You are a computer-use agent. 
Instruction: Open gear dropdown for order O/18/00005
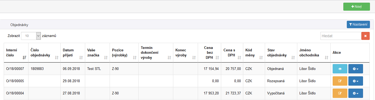pyautogui.click(x=356, y=81)
